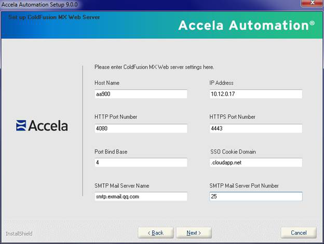Proceed by pressing the Next button
The width and height of the screenshot is (324, 244).
pos(194,233)
